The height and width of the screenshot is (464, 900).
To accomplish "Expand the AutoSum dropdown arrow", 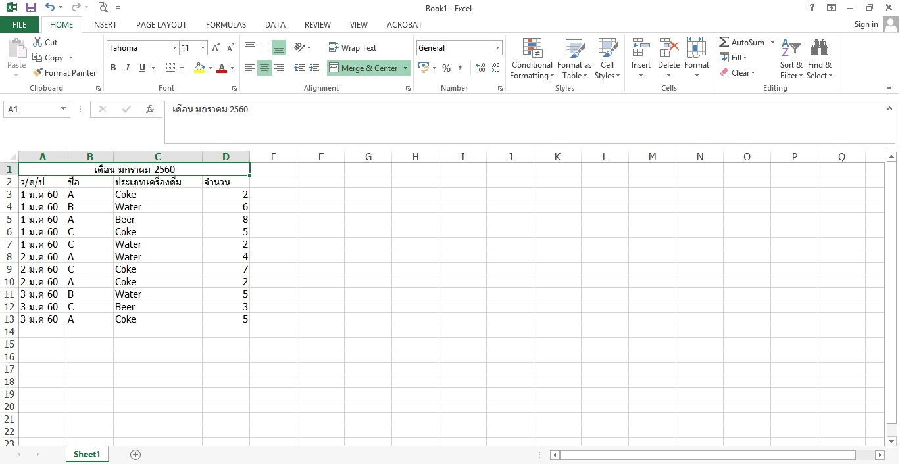I will 772,43.
